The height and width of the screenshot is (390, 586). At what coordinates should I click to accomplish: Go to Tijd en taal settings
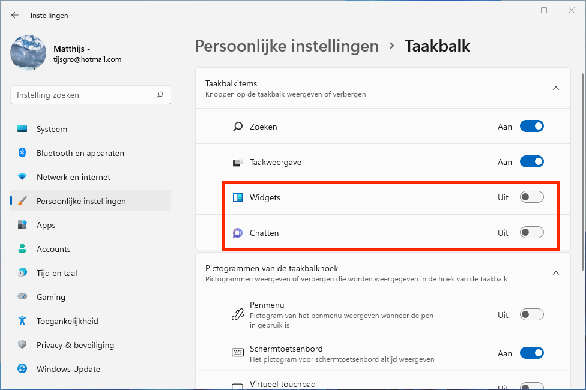point(56,273)
